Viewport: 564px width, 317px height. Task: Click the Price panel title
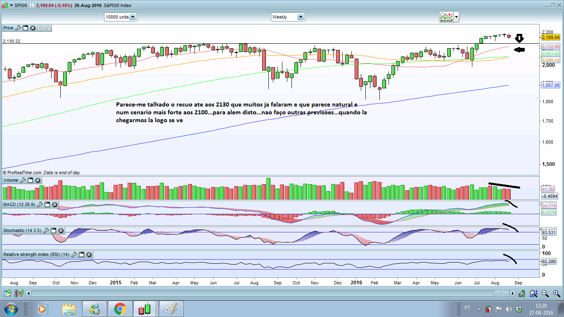click(x=8, y=28)
